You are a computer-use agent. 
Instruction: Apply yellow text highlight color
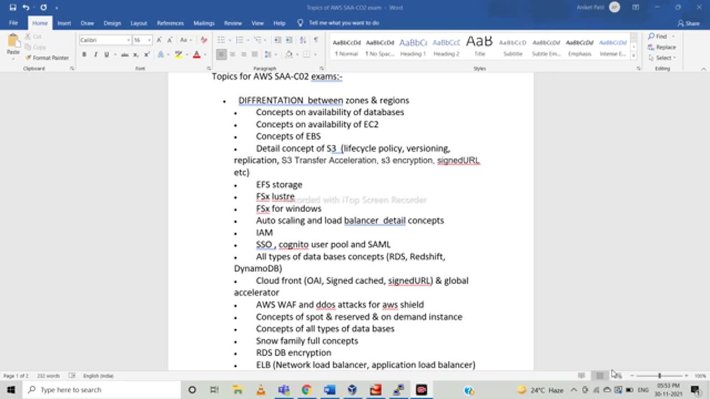point(178,54)
